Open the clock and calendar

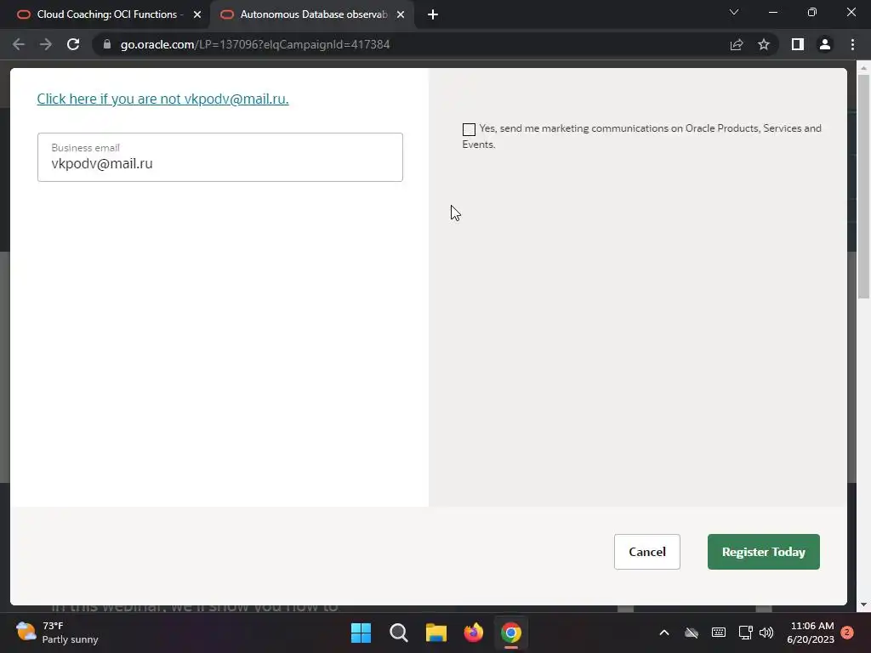(811, 633)
